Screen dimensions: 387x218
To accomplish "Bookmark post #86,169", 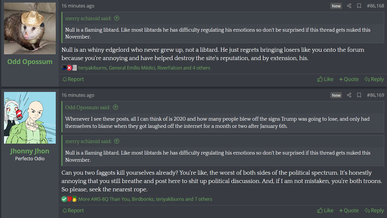I will click(359, 95).
